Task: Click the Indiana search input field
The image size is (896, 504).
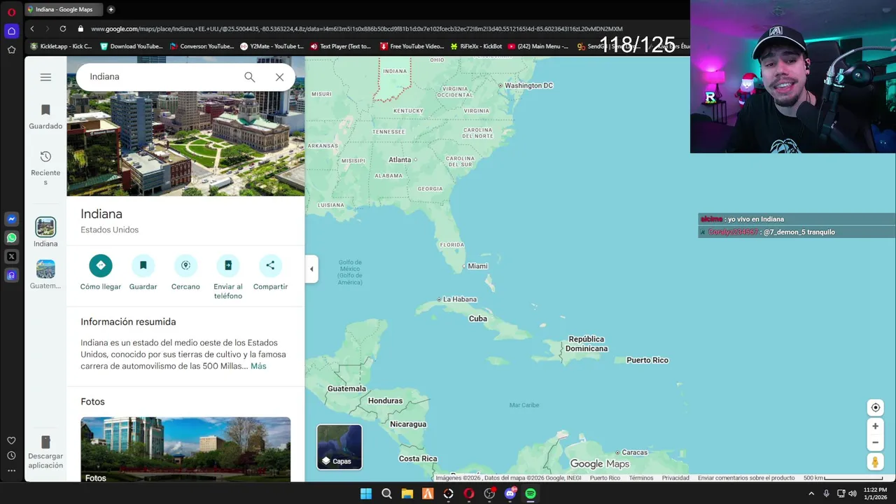Action: [161, 77]
